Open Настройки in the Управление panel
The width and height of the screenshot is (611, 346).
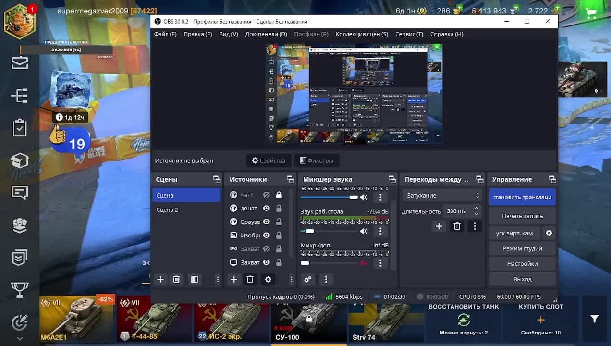[x=522, y=264]
